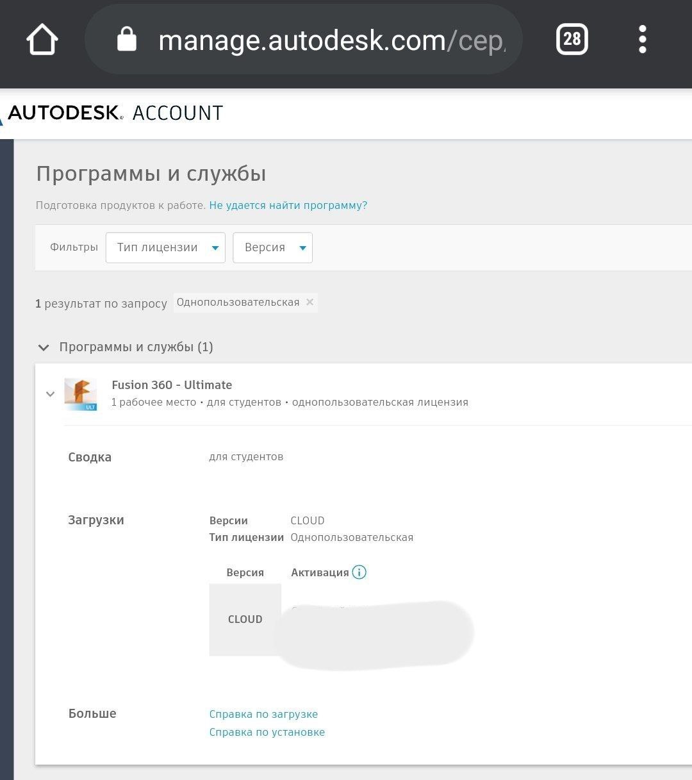Click the Больше section label
This screenshot has height=780, width=692.
click(92, 713)
